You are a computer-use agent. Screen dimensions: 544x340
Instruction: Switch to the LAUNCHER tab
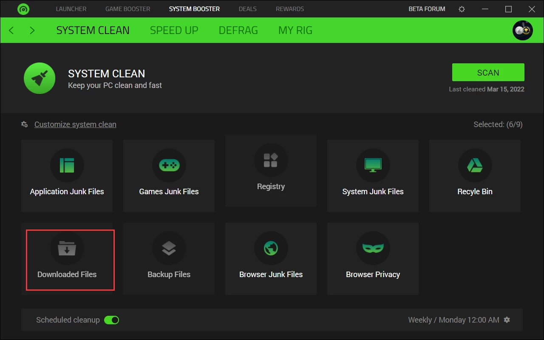(x=71, y=9)
